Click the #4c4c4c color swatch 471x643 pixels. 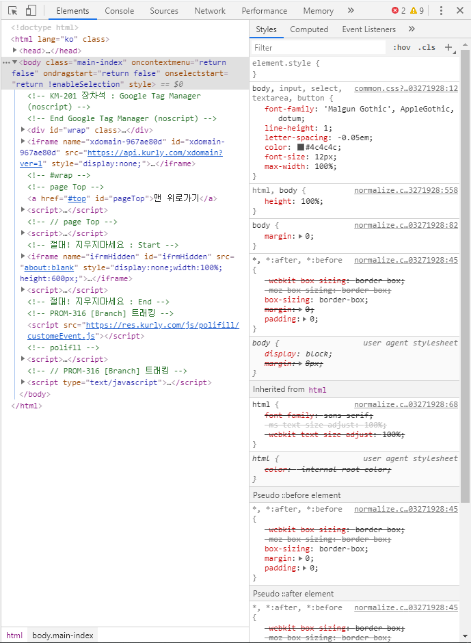click(x=301, y=147)
